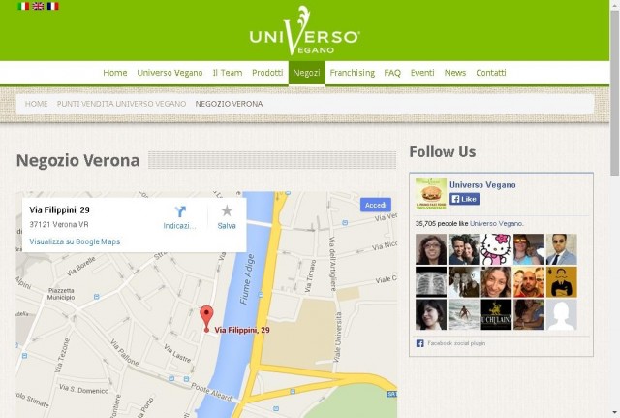This screenshot has width=620, height=418.
Task: Open the Prodotti menu item
Action: click(x=267, y=73)
